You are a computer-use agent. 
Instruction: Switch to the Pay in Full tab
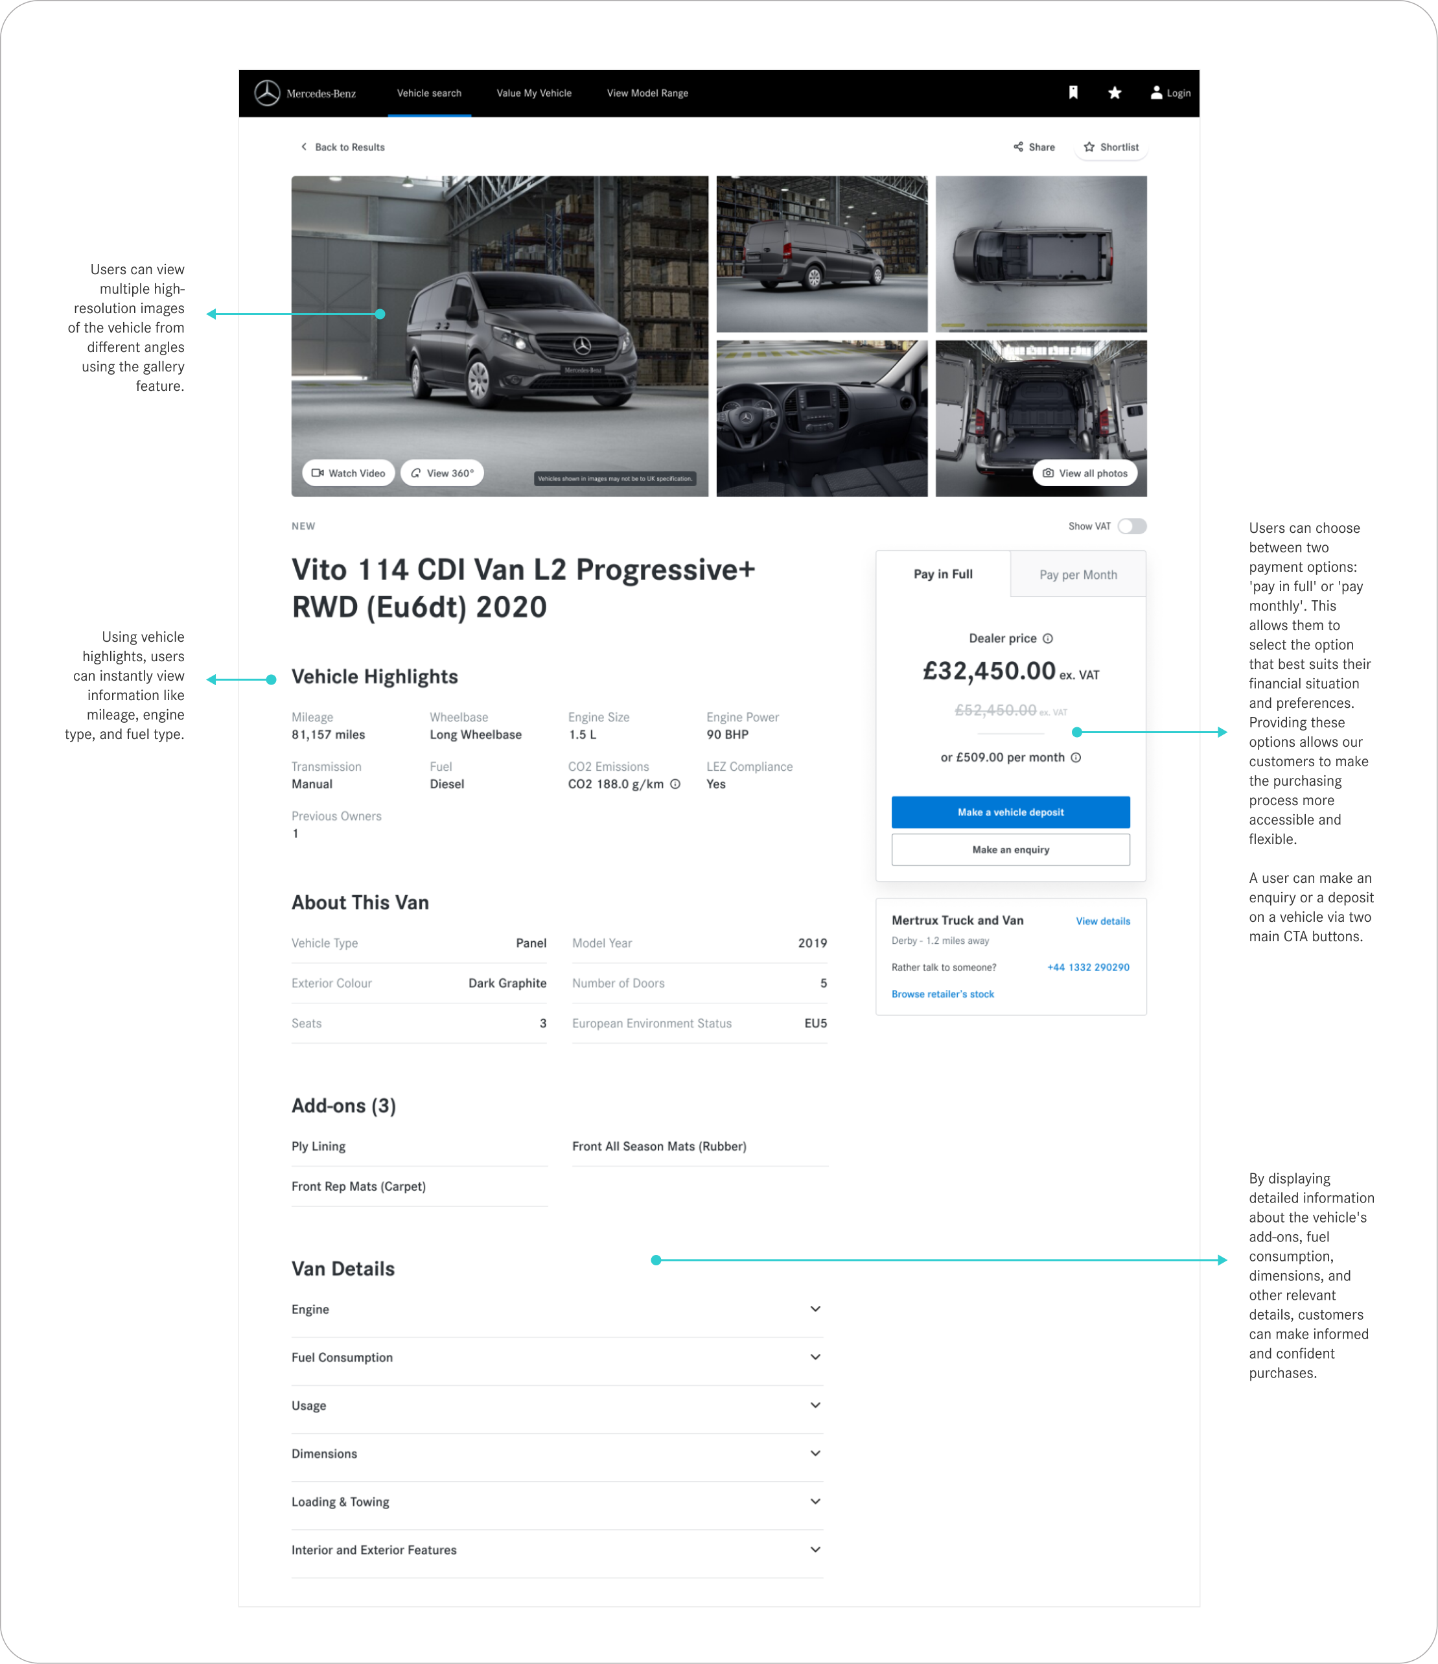[x=943, y=574]
